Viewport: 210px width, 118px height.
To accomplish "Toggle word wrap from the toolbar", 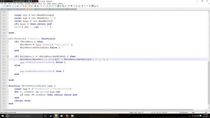I will [x=53, y=6].
